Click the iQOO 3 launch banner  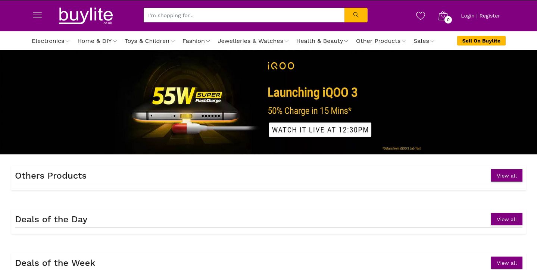[268, 102]
